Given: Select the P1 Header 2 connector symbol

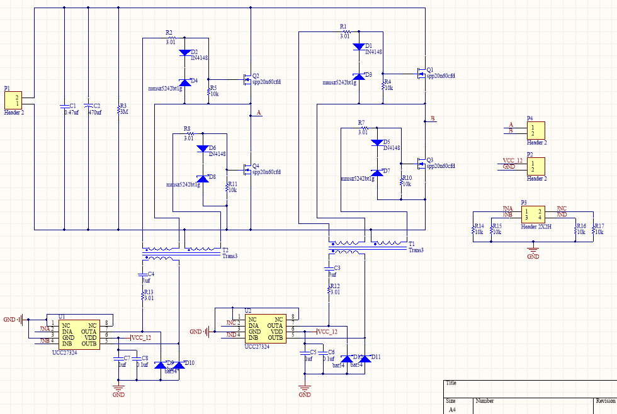Looking at the screenshot, I should [13, 100].
